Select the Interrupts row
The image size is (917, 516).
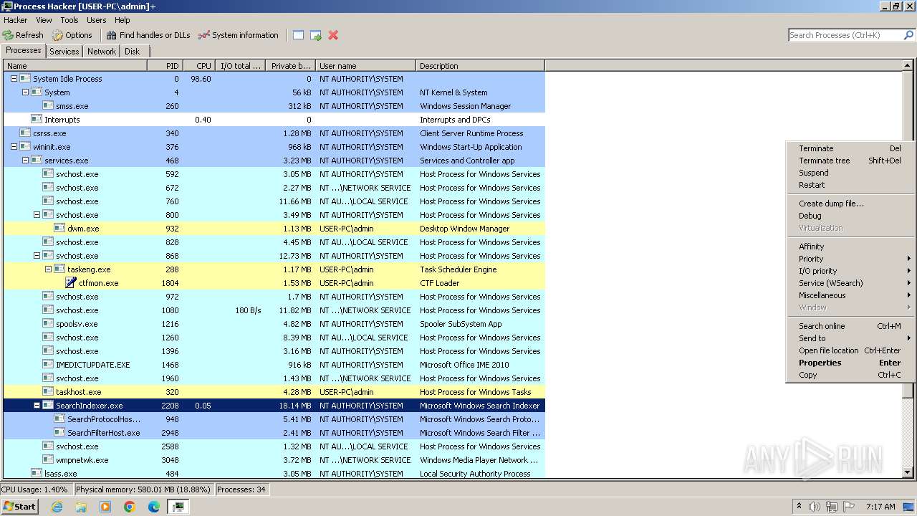(274, 120)
